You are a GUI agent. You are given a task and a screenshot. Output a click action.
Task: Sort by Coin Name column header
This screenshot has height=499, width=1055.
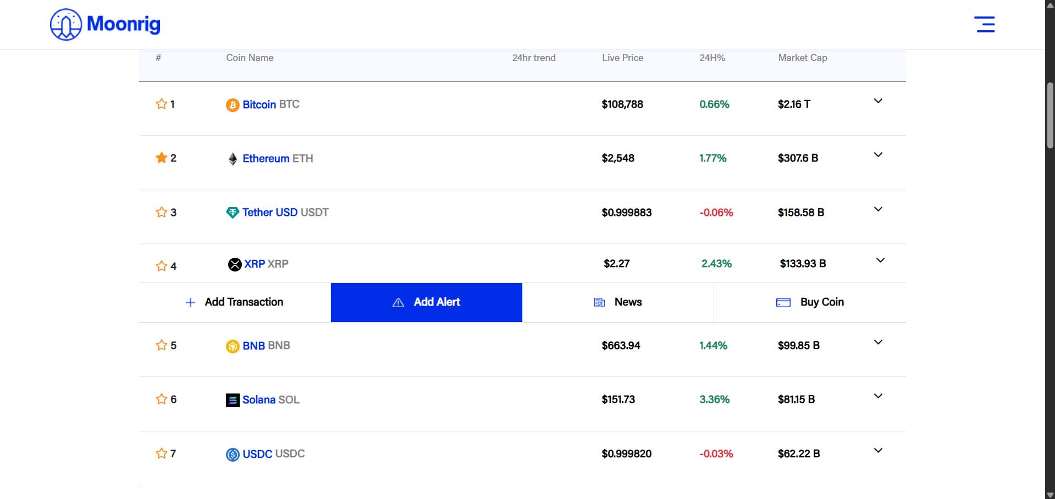(250, 58)
